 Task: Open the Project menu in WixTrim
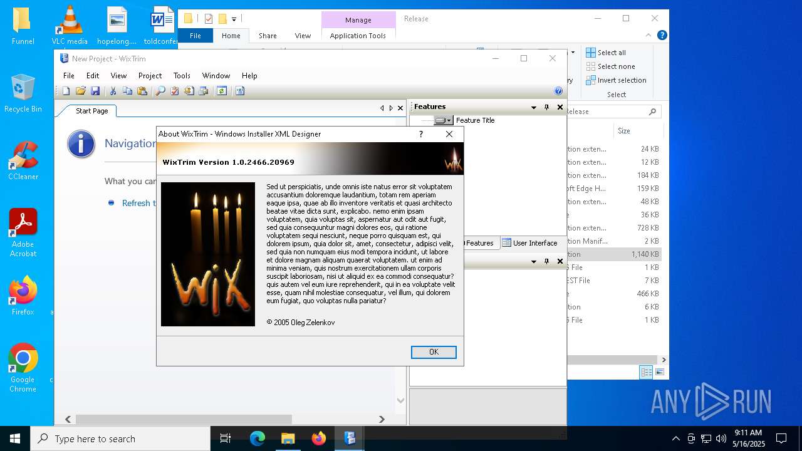pyautogui.click(x=150, y=75)
